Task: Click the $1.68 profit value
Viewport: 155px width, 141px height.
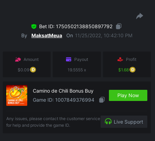Action: 124,70
